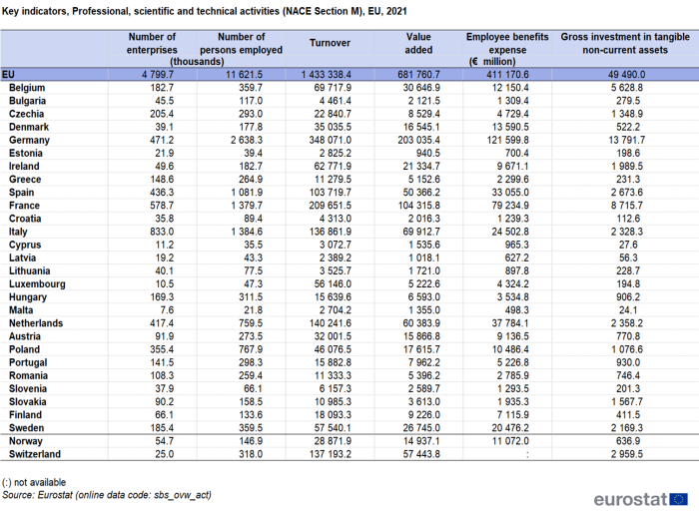The height and width of the screenshot is (514, 699).
Task: Click the '(thousands)' unit label
Action: pos(197,62)
